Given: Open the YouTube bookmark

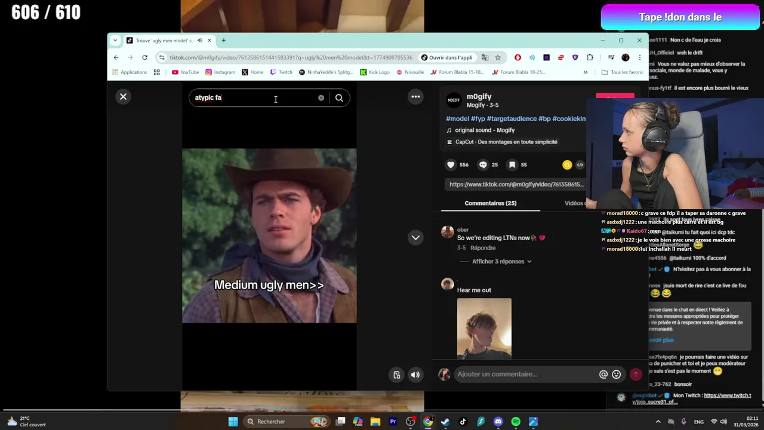Looking at the screenshot, I should (x=186, y=72).
